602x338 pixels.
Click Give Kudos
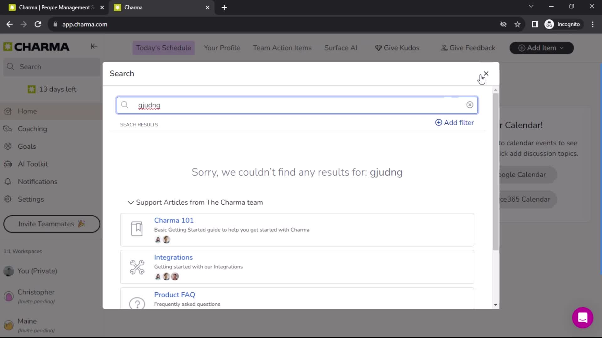pos(397,48)
